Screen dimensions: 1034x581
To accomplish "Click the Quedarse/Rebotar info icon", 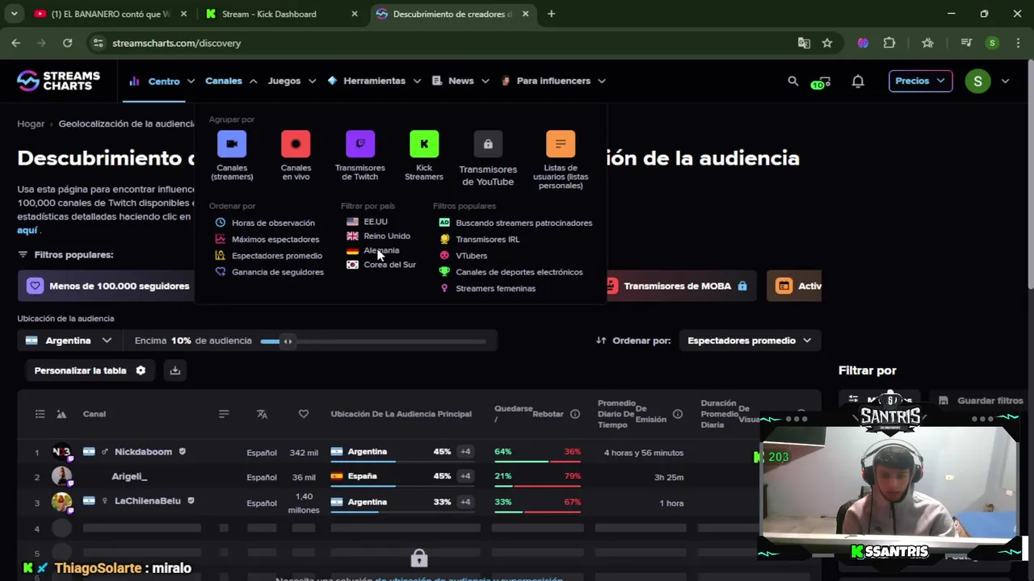I will click(575, 414).
